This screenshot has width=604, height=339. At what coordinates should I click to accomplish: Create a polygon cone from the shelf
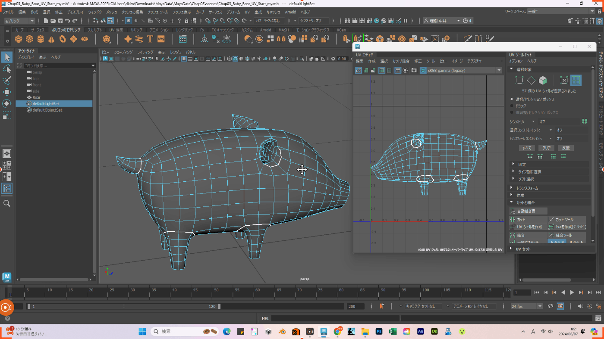(51, 39)
